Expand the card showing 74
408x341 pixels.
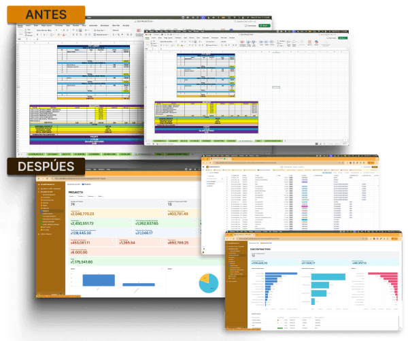(x=162, y=201)
